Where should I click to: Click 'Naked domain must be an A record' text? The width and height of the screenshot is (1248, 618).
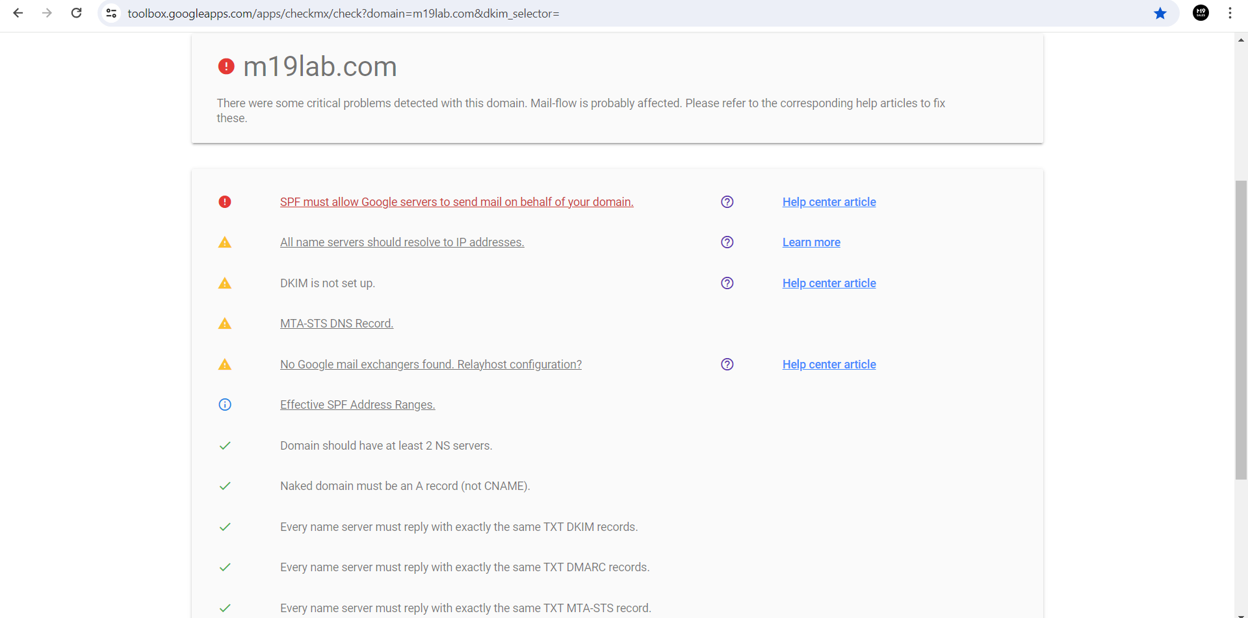405,486
